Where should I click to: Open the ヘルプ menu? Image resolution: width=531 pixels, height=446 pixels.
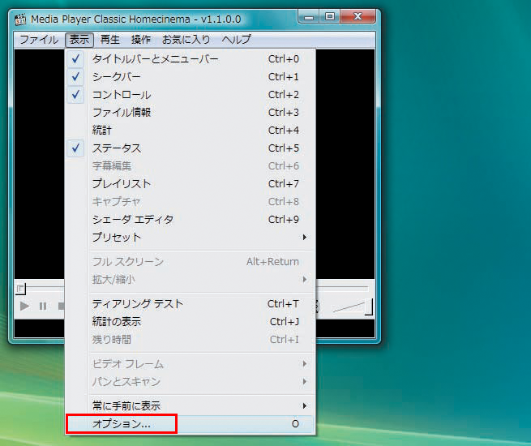click(237, 40)
